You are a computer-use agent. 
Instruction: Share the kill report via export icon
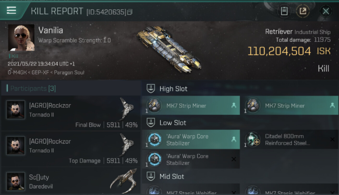(303, 11)
